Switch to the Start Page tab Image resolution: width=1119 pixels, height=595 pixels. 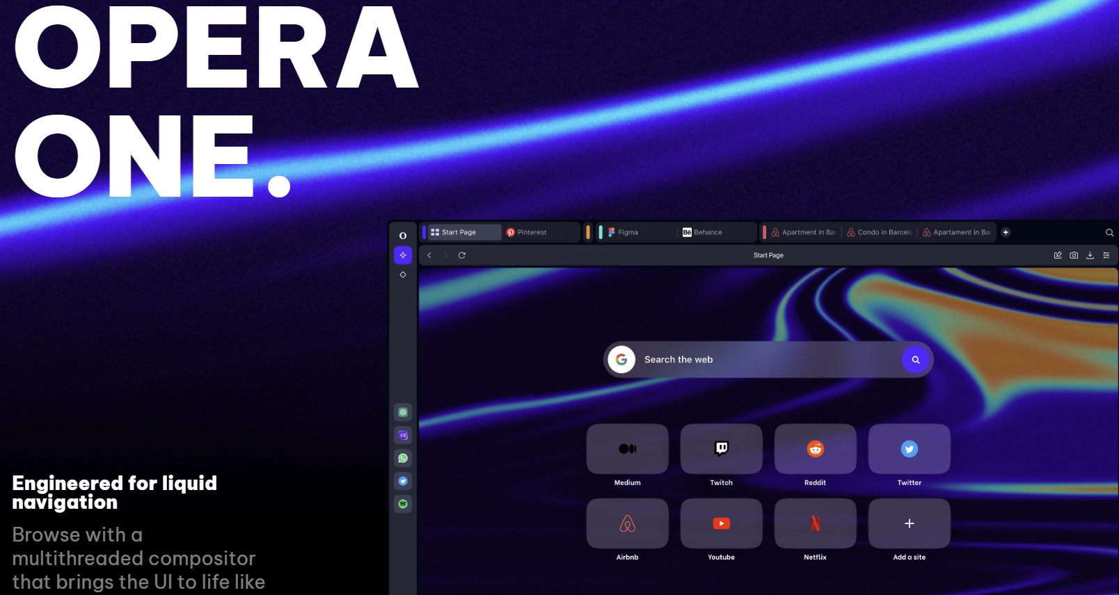[x=464, y=232]
